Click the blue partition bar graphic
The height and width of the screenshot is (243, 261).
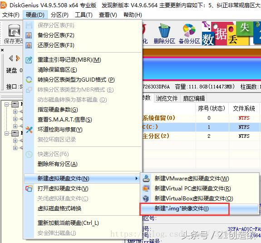click(202, 68)
